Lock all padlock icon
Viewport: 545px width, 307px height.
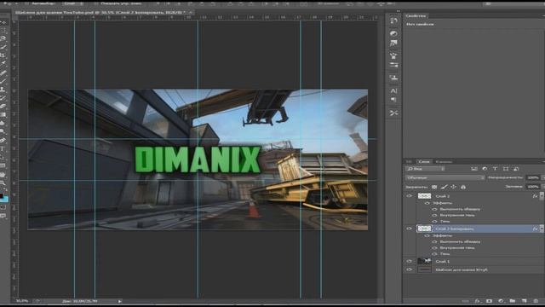point(463,187)
